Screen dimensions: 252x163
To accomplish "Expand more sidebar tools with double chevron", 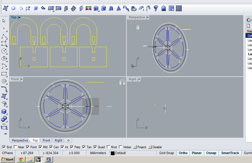I will coord(5,134).
